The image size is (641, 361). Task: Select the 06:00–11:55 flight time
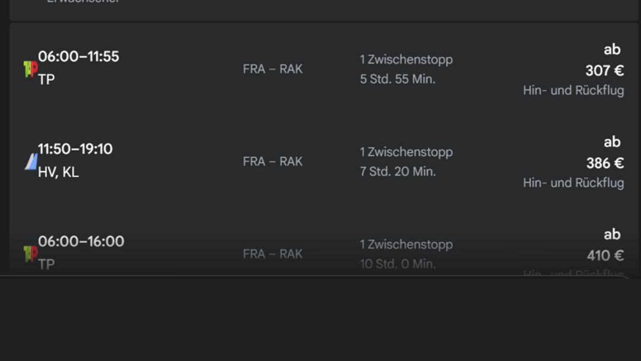pos(78,56)
